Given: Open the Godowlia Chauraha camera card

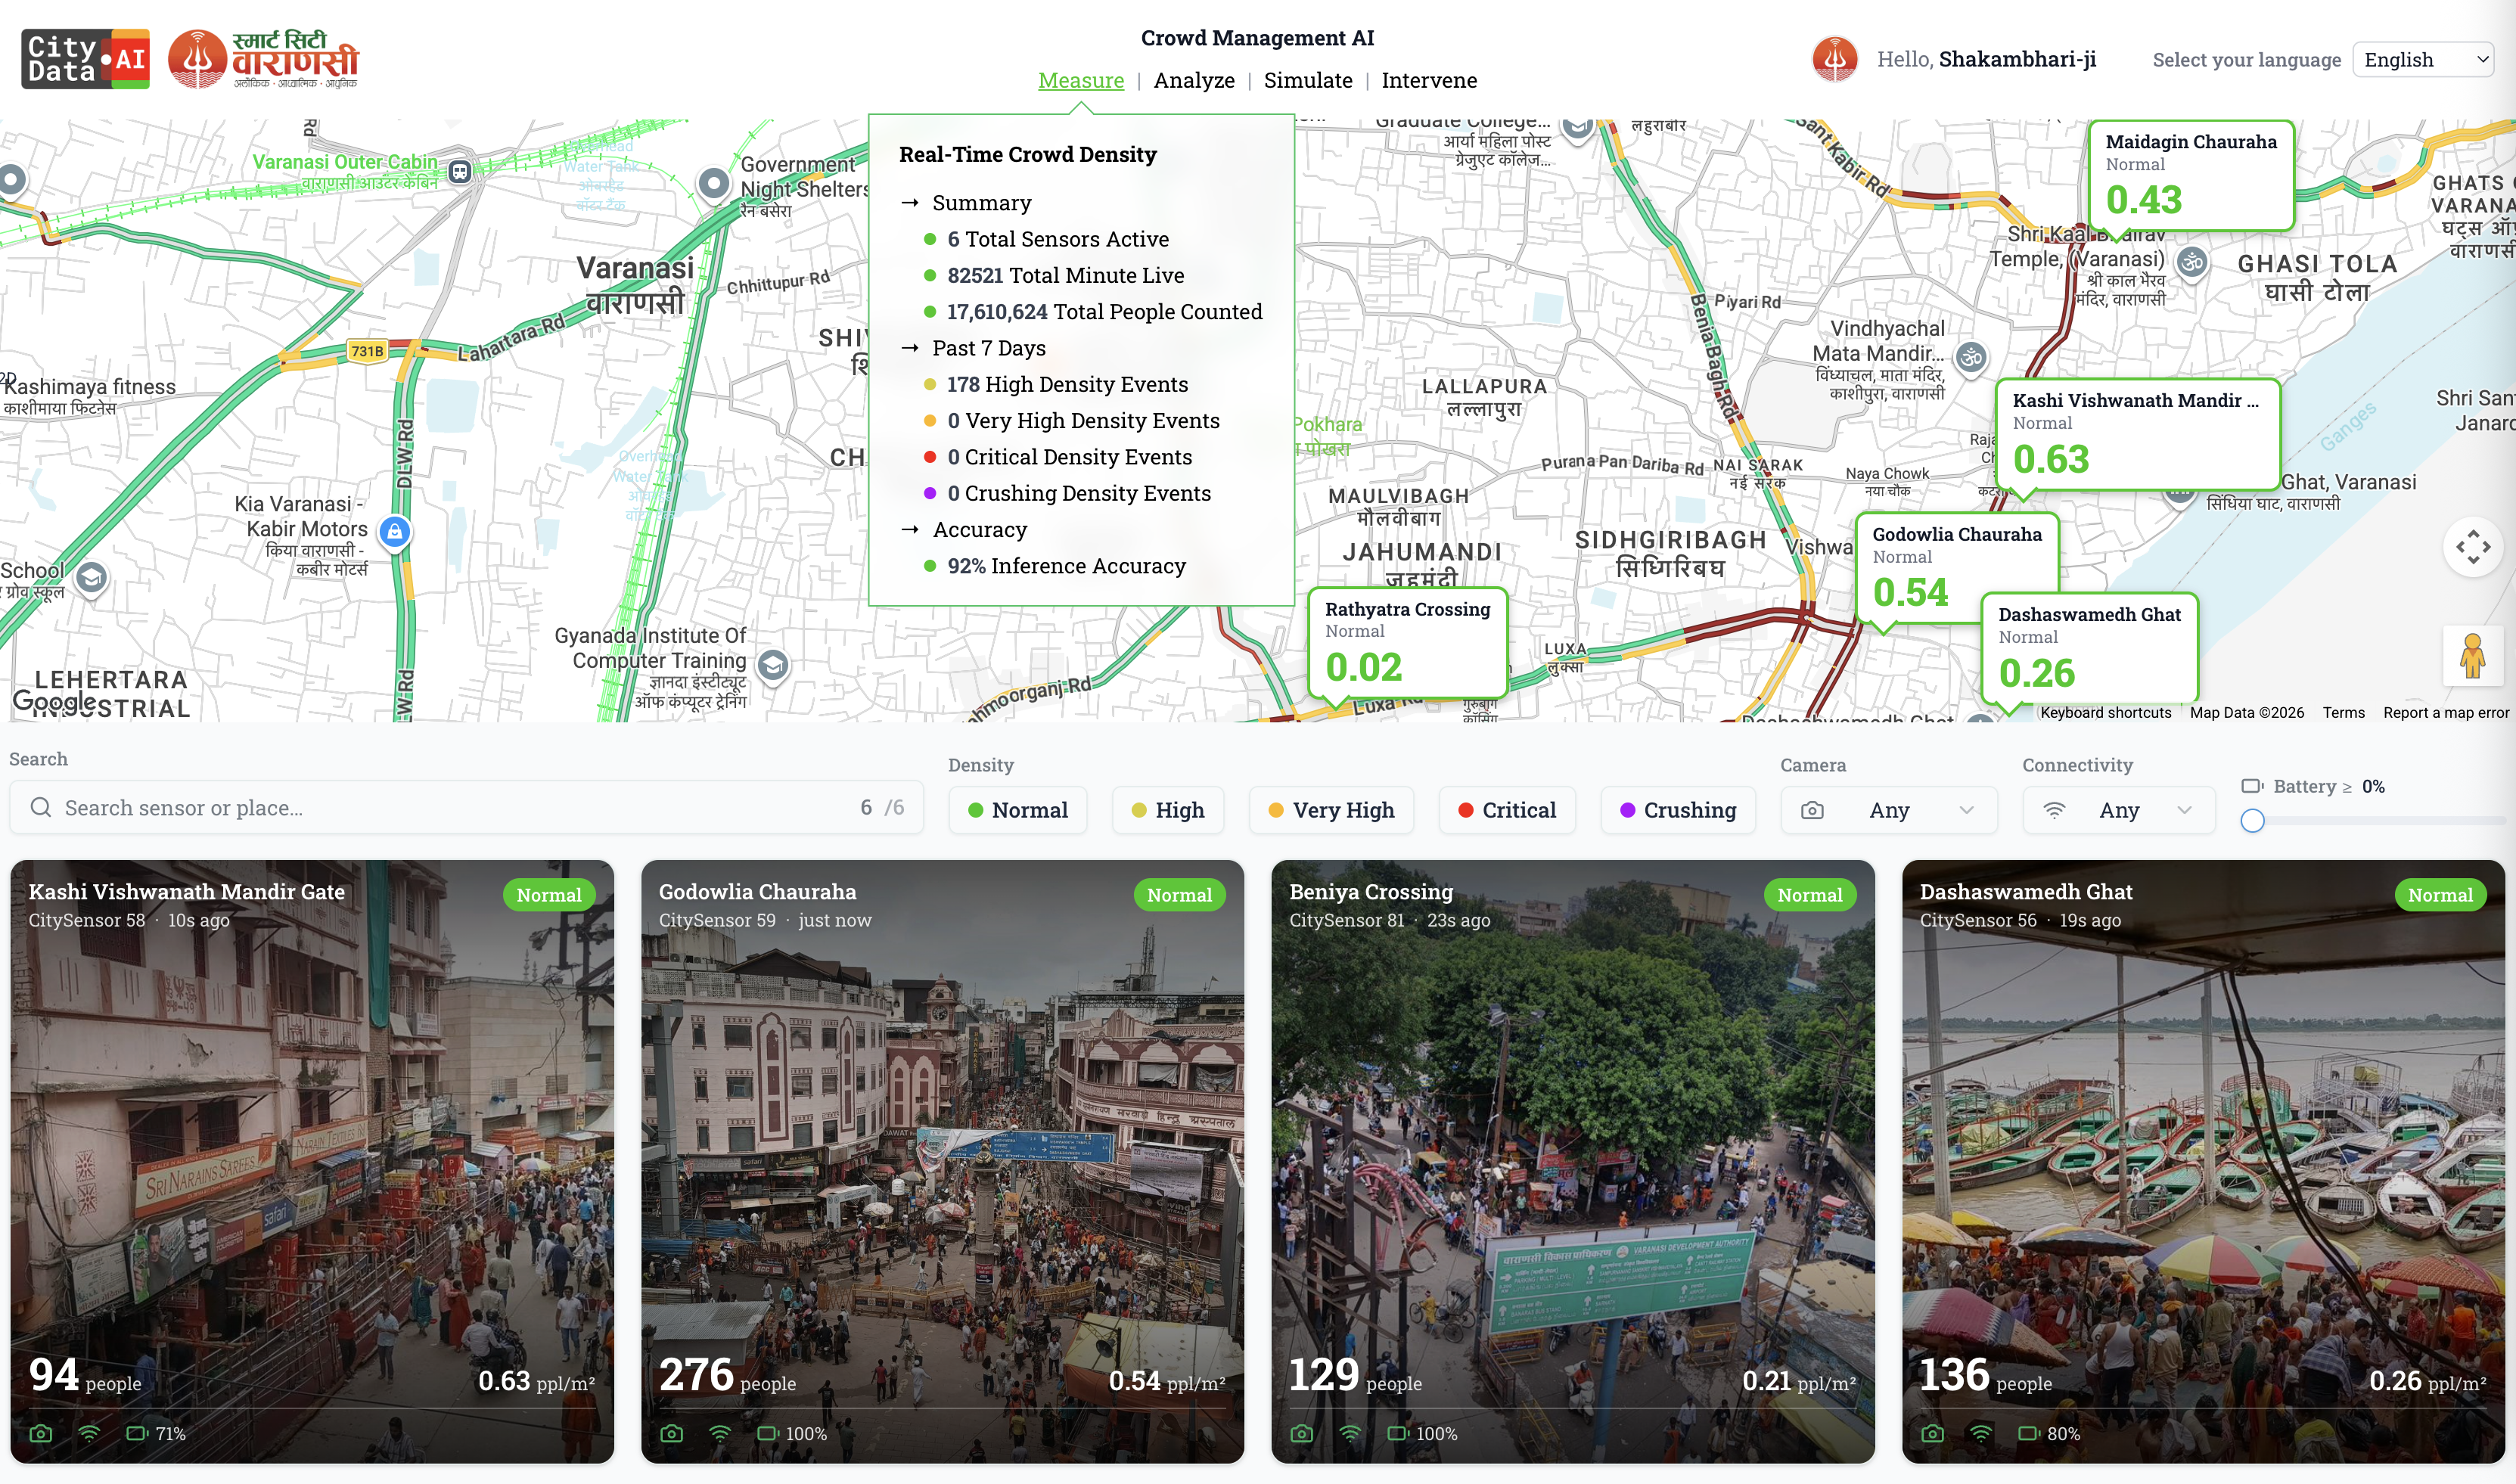Looking at the screenshot, I should click(x=943, y=1162).
